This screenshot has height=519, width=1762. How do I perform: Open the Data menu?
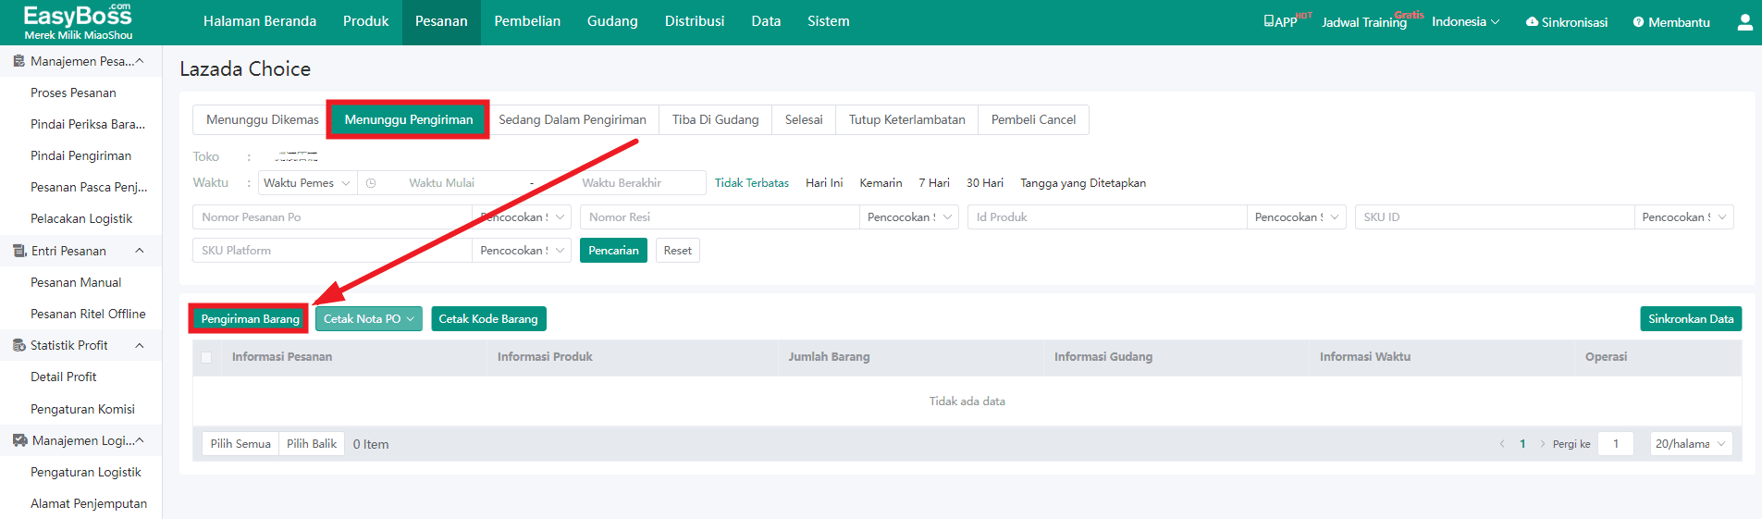point(766,21)
